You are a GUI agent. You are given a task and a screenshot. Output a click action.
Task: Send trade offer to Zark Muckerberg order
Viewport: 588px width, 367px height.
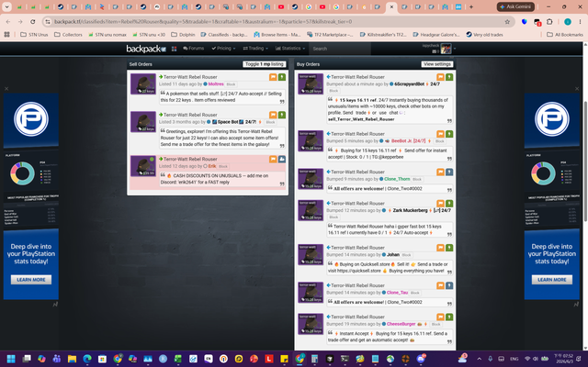[449, 204]
